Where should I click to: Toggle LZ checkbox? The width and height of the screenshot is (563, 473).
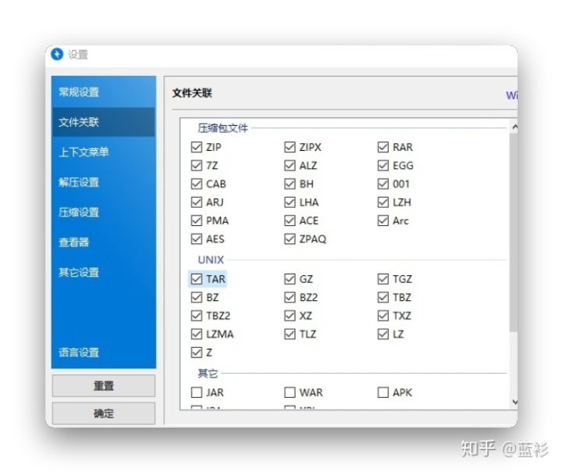pyautogui.click(x=383, y=334)
